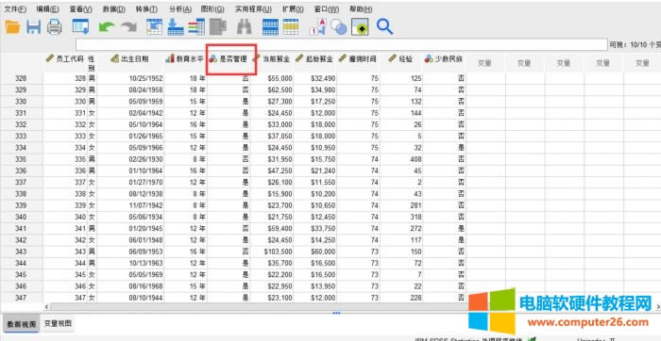661x341 pixels.
Task: Switch to the 变量视图 tab
Action: 59,323
